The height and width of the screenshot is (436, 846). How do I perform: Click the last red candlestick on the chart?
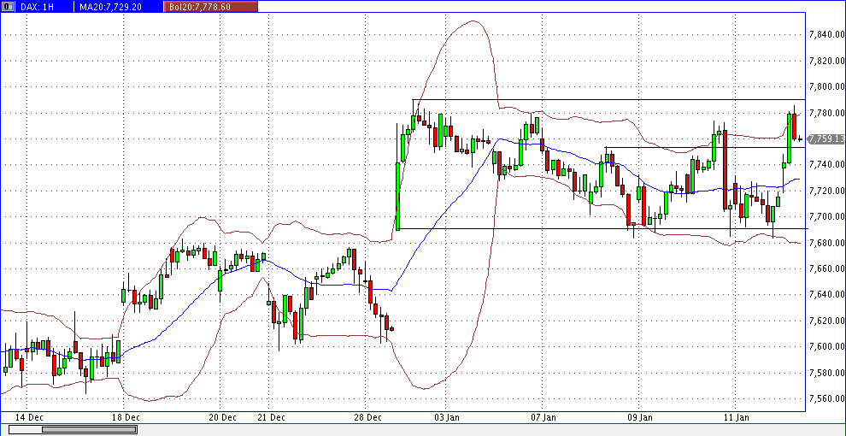pos(794,127)
